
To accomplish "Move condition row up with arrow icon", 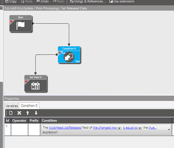I will 28,113.
